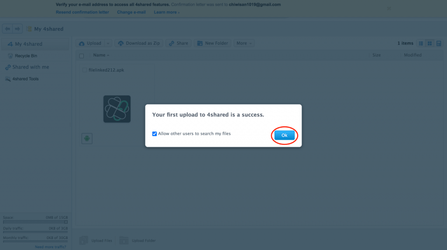Select My 4shared in sidebar
The width and height of the screenshot is (447, 250).
tap(35, 44)
